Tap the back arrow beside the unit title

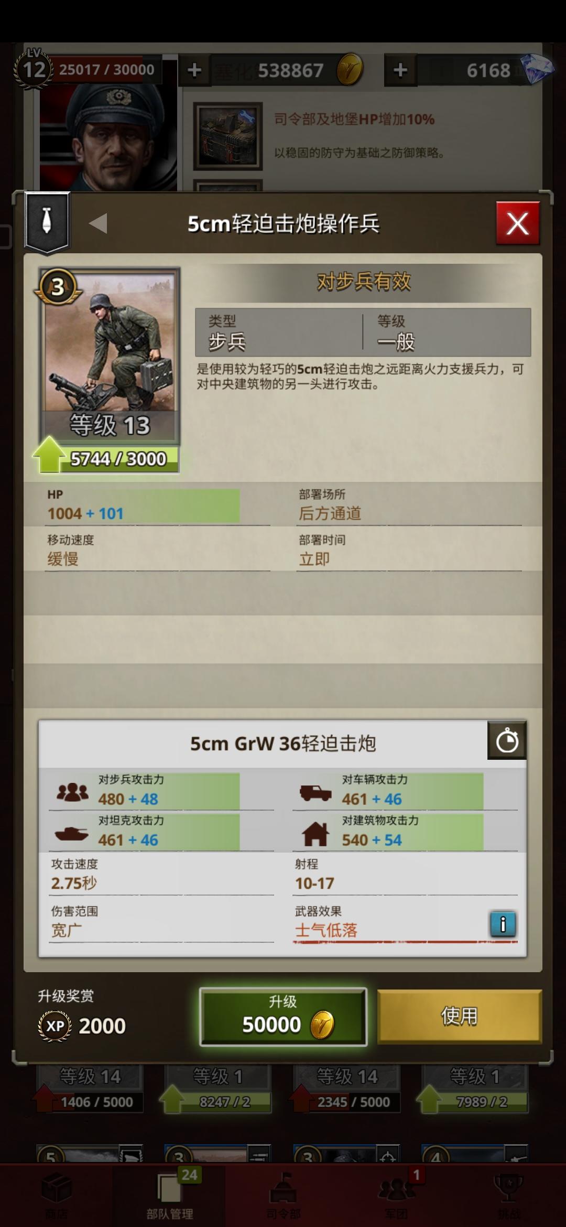click(x=98, y=223)
